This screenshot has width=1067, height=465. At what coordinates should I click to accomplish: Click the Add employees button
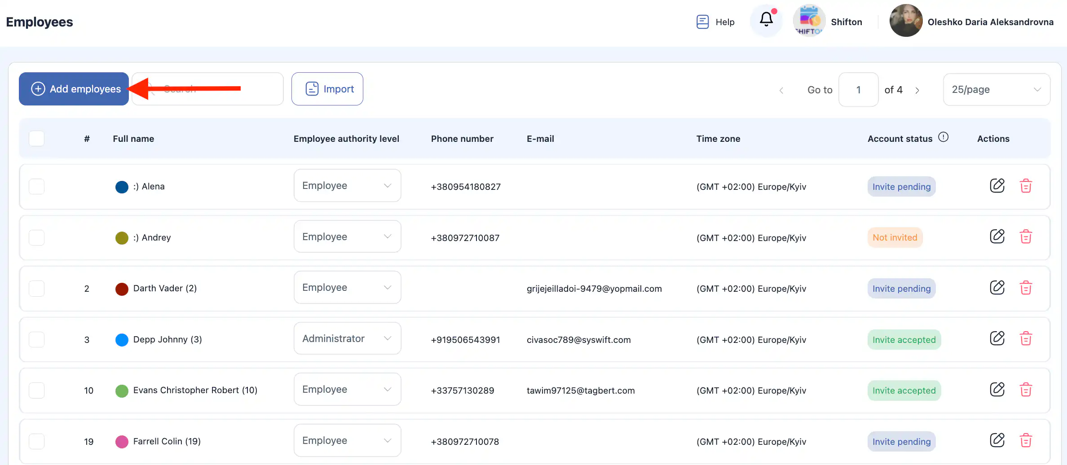[x=74, y=89]
